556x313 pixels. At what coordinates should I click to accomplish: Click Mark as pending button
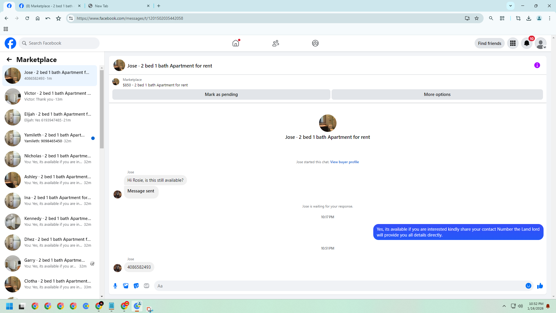[x=221, y=94]
